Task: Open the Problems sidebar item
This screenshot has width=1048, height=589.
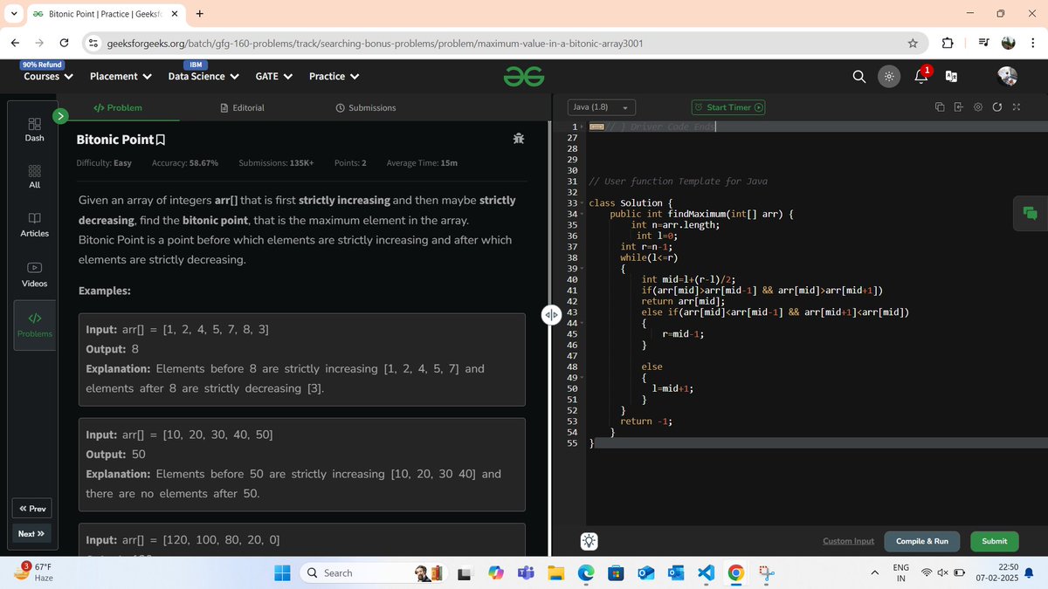Action: point(34,325)
